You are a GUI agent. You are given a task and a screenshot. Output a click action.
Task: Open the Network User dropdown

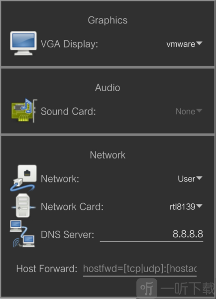click(x=190, y=179)
